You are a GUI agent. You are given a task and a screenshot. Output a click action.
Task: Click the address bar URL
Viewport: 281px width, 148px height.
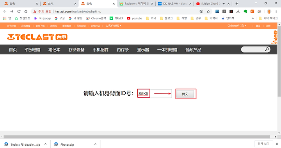pos(78,11)
